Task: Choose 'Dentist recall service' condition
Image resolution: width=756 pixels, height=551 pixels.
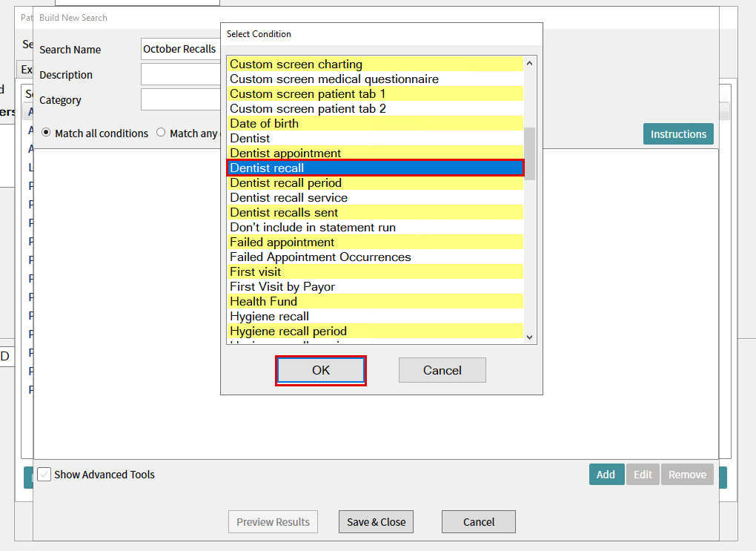Action: (375, 198)
